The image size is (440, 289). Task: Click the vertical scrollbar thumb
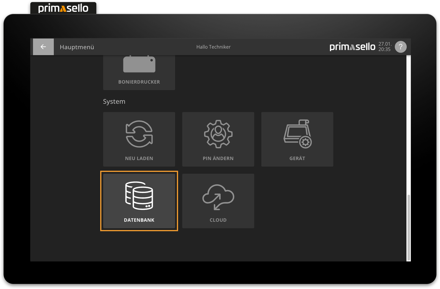408,227
